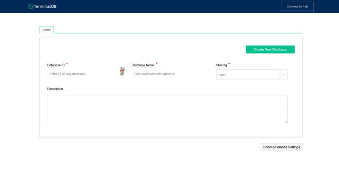
Task: Click the Description label
Action: [x=55, y=89]
